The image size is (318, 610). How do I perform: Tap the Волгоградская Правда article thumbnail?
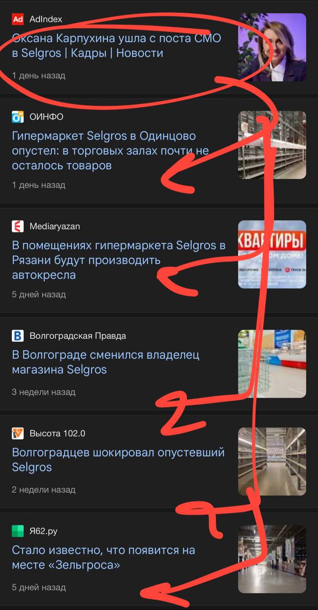pyautogui.click(x=272, y=364)
